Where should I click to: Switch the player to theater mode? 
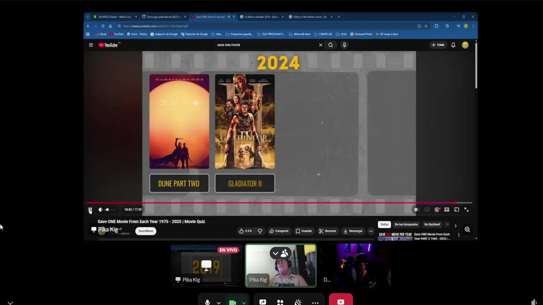click(447, 210)
